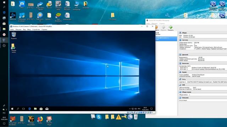This screenshot has height=127, width=227.
Task: Open Edge from the host taskbar
Action: [x=4, y=13]
